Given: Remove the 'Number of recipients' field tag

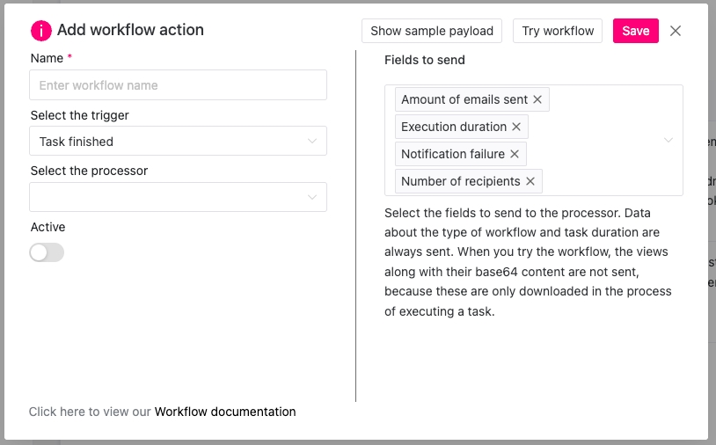Looking at the screenshot, I should (x=530, y=181).
